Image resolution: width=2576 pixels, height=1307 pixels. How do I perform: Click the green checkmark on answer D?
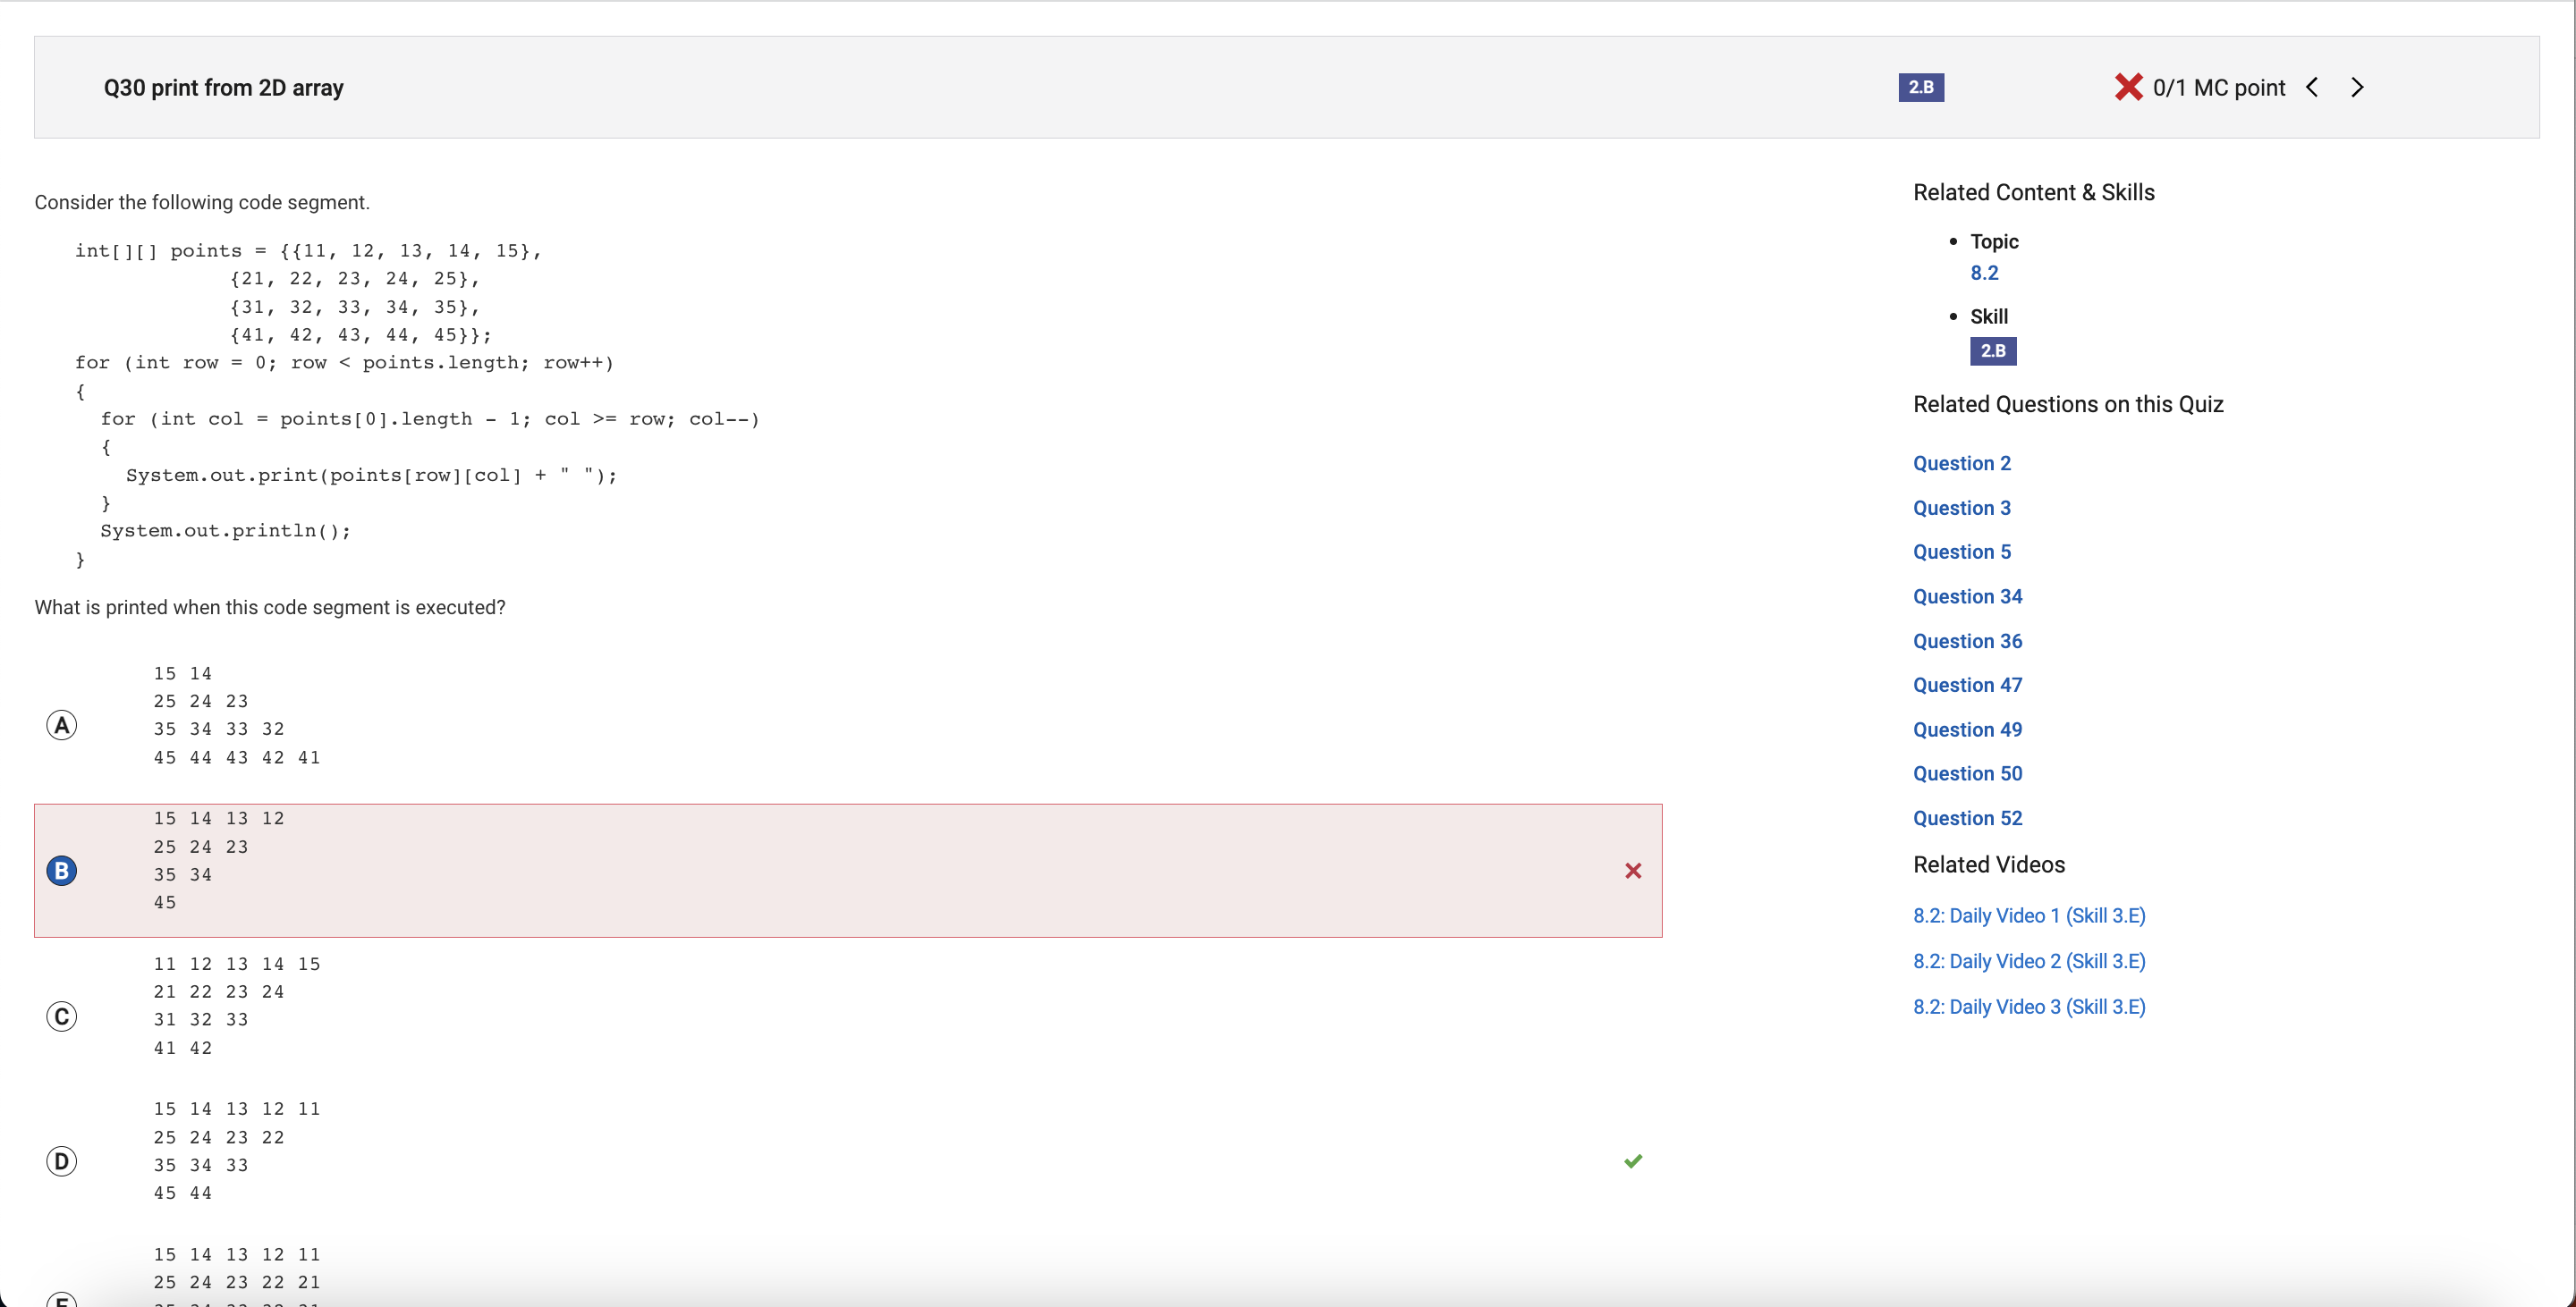point(1633,1160)
